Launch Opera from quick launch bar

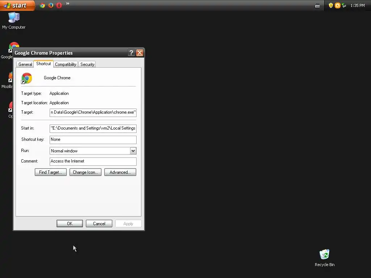click(x=59, y=5)
